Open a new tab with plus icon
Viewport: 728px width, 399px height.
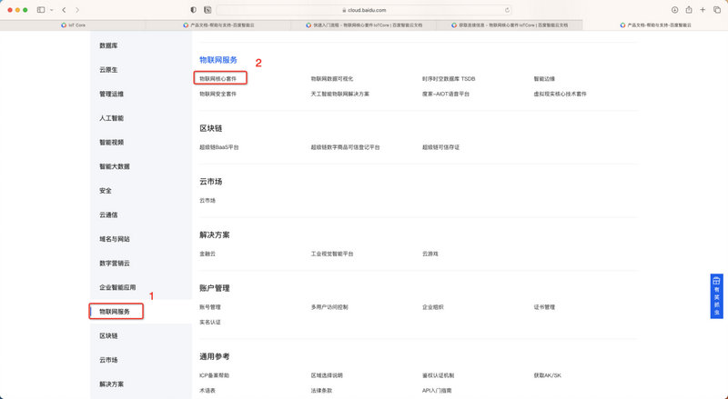click(x=703, y=10)
